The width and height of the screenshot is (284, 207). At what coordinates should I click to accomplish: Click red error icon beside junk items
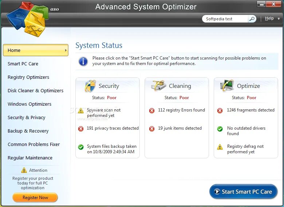click(x=152, y=129)
